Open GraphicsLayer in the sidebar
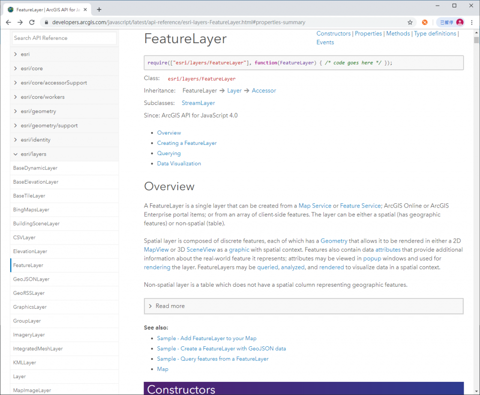This screenshot has width=480, height=395. [64, 307]
